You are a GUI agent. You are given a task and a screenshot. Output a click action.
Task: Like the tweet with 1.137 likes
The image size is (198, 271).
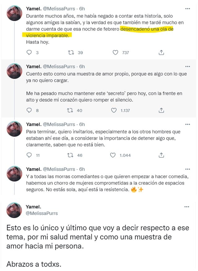[x=114, y=110]
